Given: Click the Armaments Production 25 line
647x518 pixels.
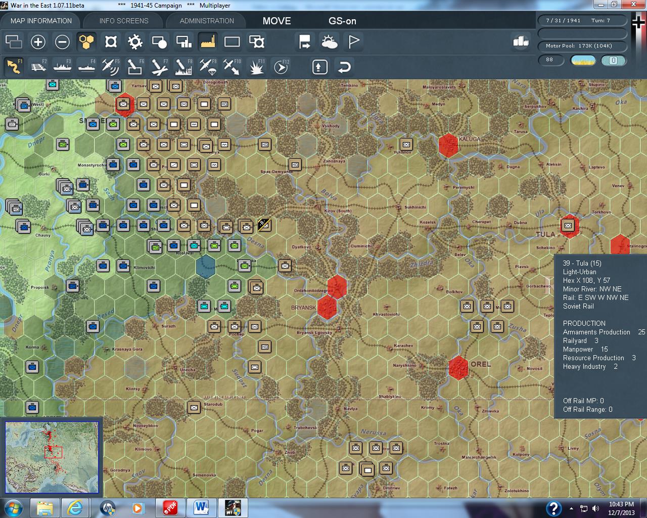Looking at the screenshot, I should pos(604,332).
